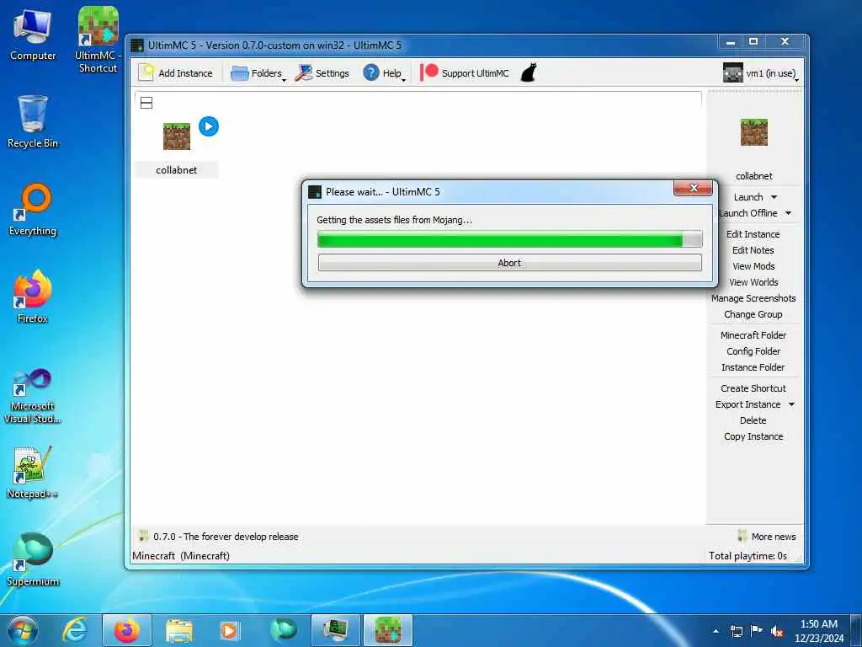Click the UltimMC Shortcut desktop icon
This screenshot has height=647, width=862.
point(98,40)
